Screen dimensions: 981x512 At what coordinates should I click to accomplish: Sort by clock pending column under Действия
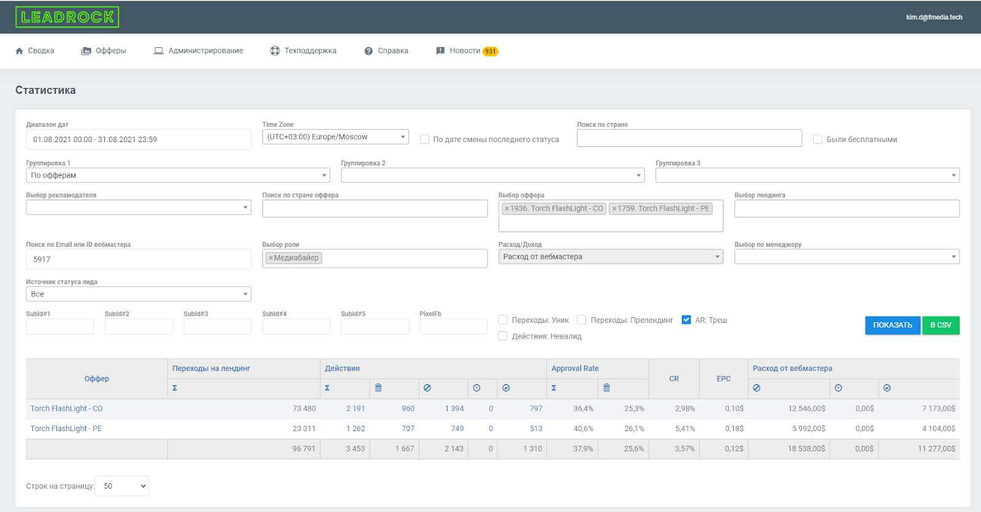pos(476,388)
